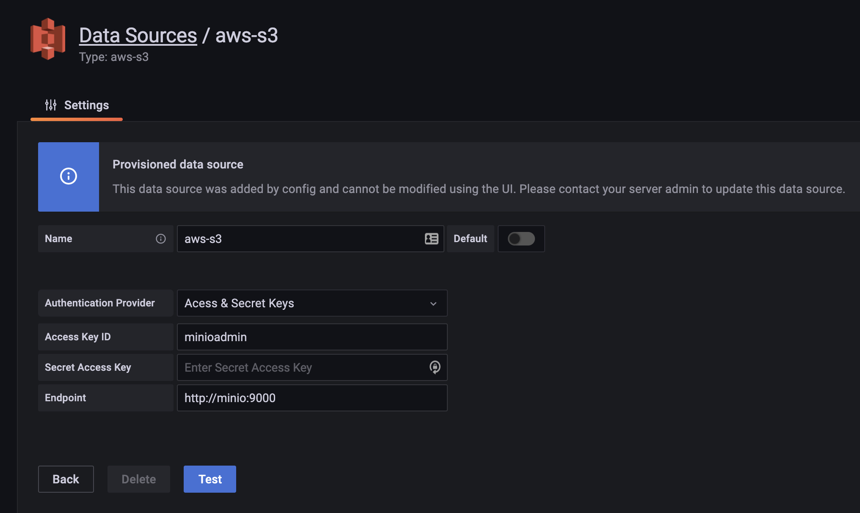Viewport: 860px width, 513px height.
Task: Click the Test button
Action: coord(210,479)
